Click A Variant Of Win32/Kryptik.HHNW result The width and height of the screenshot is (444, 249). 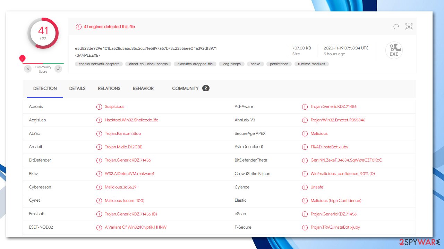click(136, 228)
